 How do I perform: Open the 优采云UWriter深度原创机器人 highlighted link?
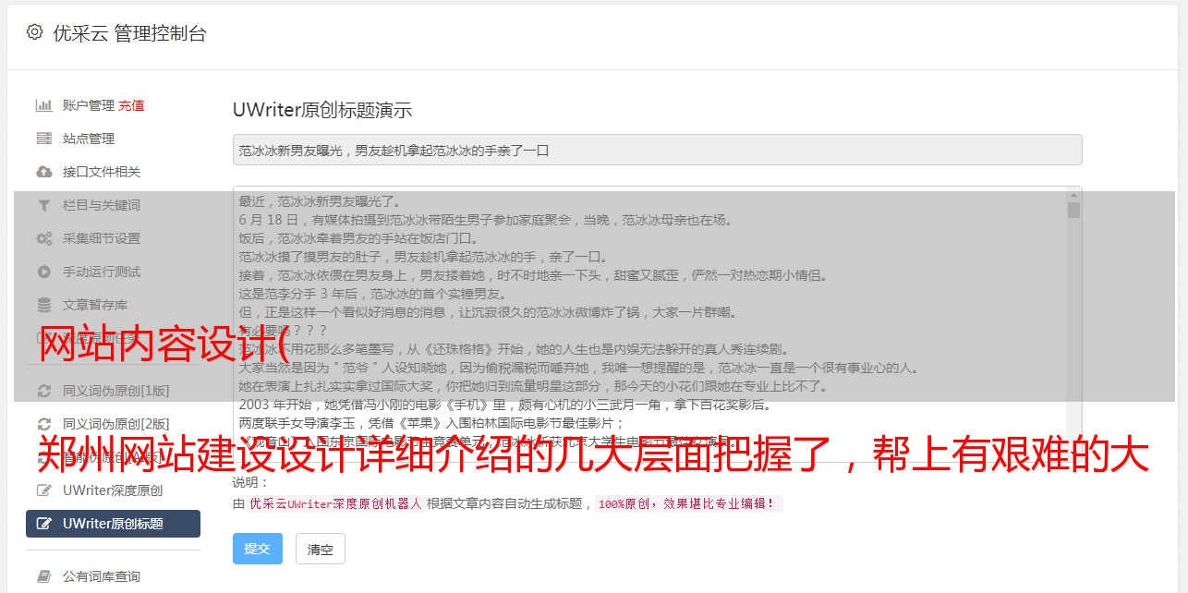point(335,504)
